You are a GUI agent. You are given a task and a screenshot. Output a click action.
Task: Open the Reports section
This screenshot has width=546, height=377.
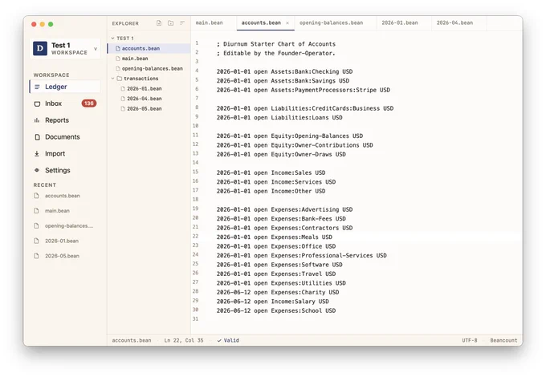point(65,120)
